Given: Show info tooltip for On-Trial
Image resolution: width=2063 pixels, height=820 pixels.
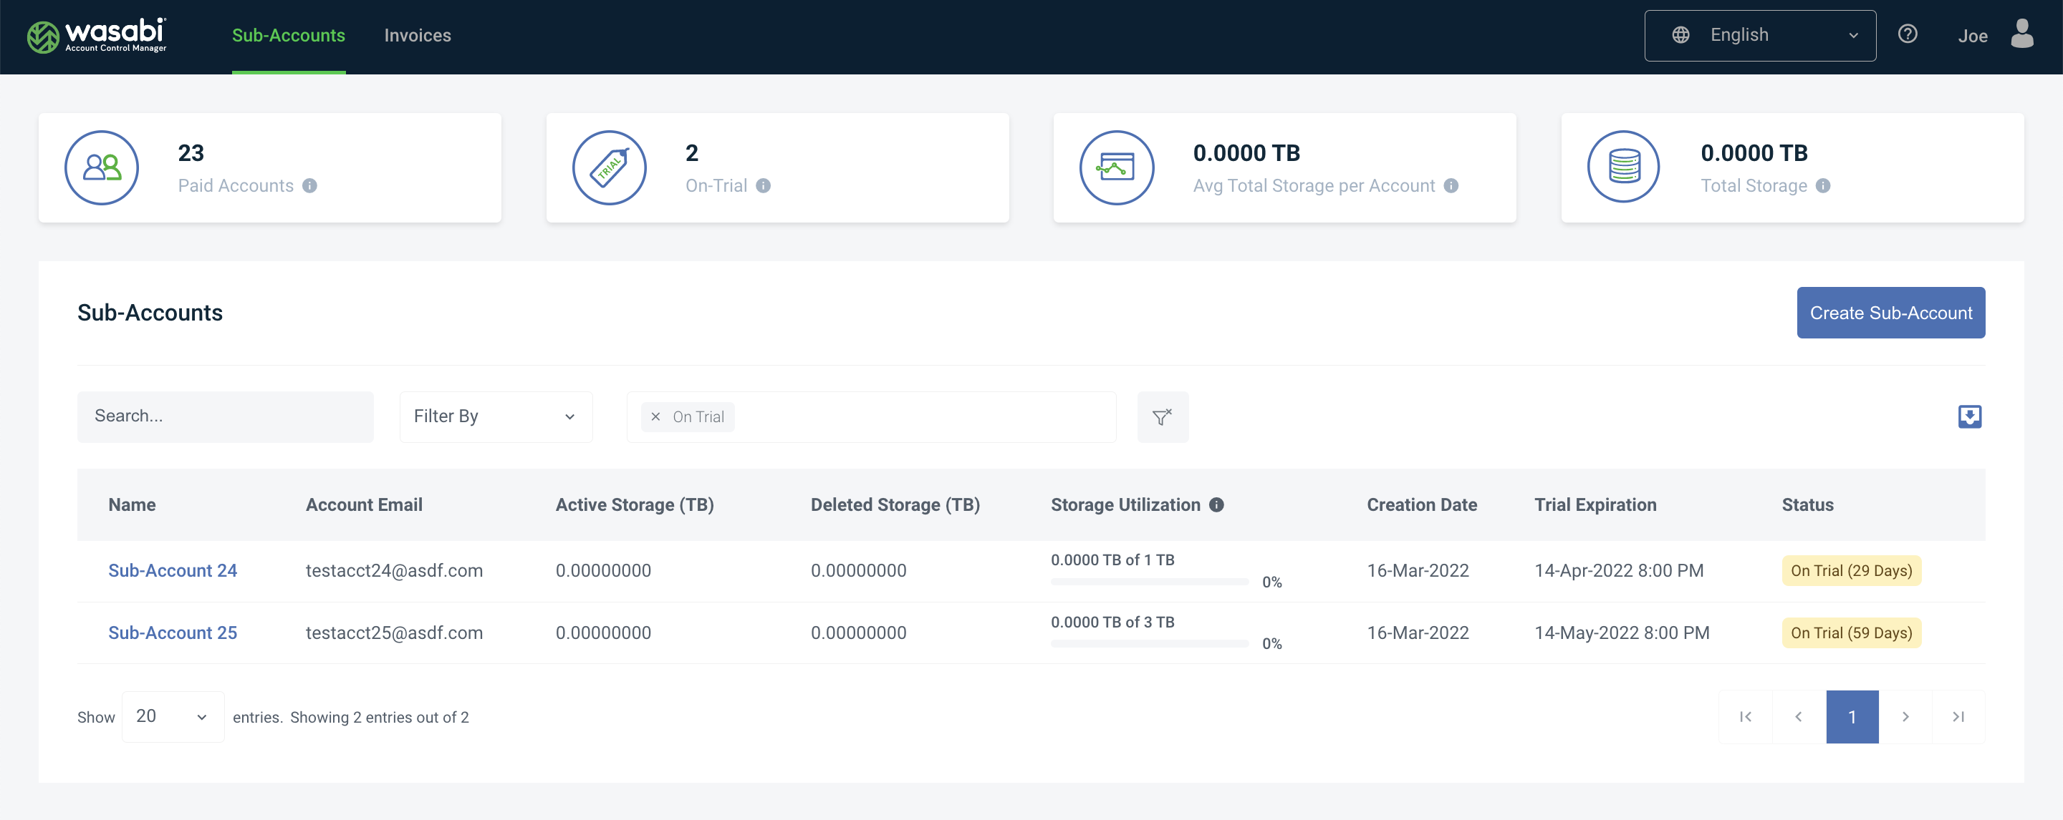Looking at the screenshot, I should pyautogui.click(x=763, y=185).
